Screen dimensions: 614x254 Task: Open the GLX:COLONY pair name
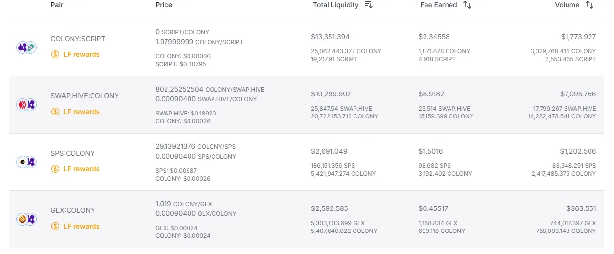pos(73,210)
